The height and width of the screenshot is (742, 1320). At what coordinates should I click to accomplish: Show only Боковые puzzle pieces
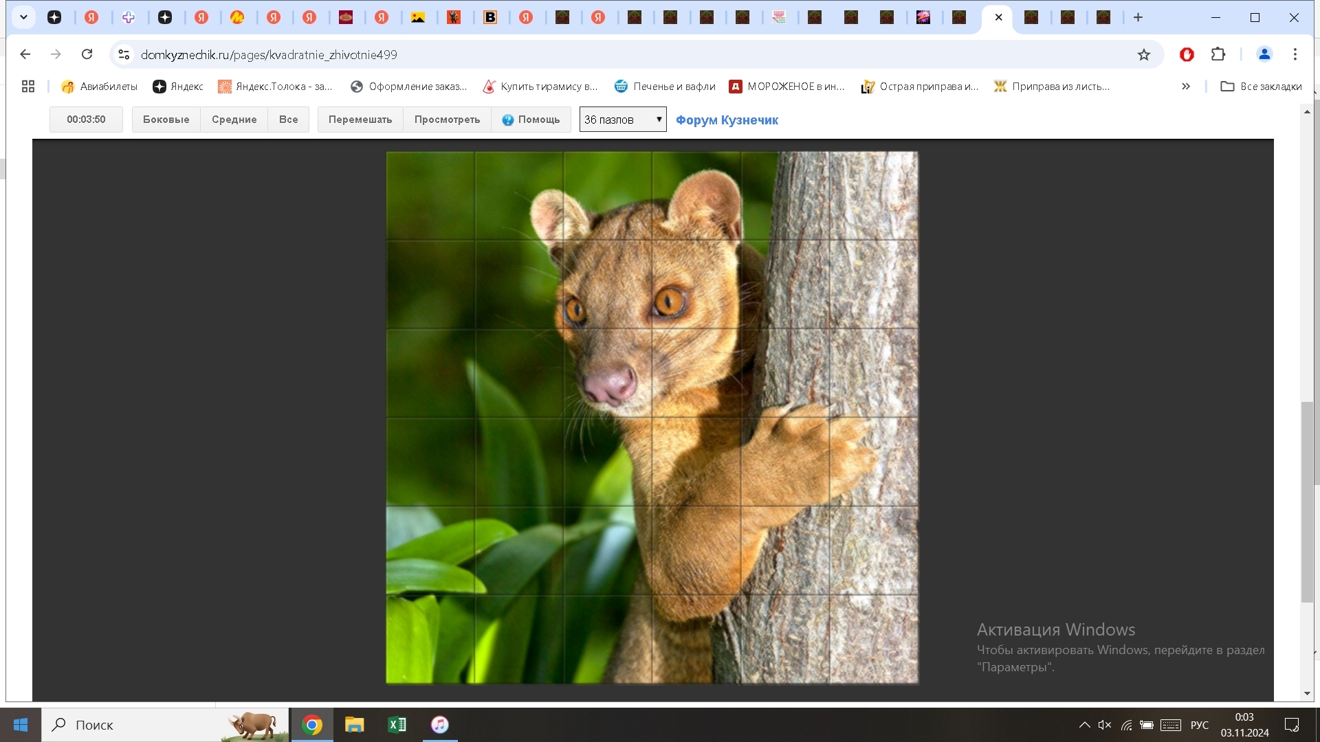[x=166, y=120]
